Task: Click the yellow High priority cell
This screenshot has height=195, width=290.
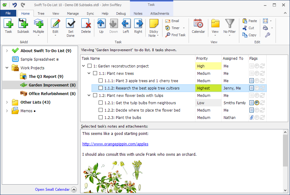Action: [208, 66]
